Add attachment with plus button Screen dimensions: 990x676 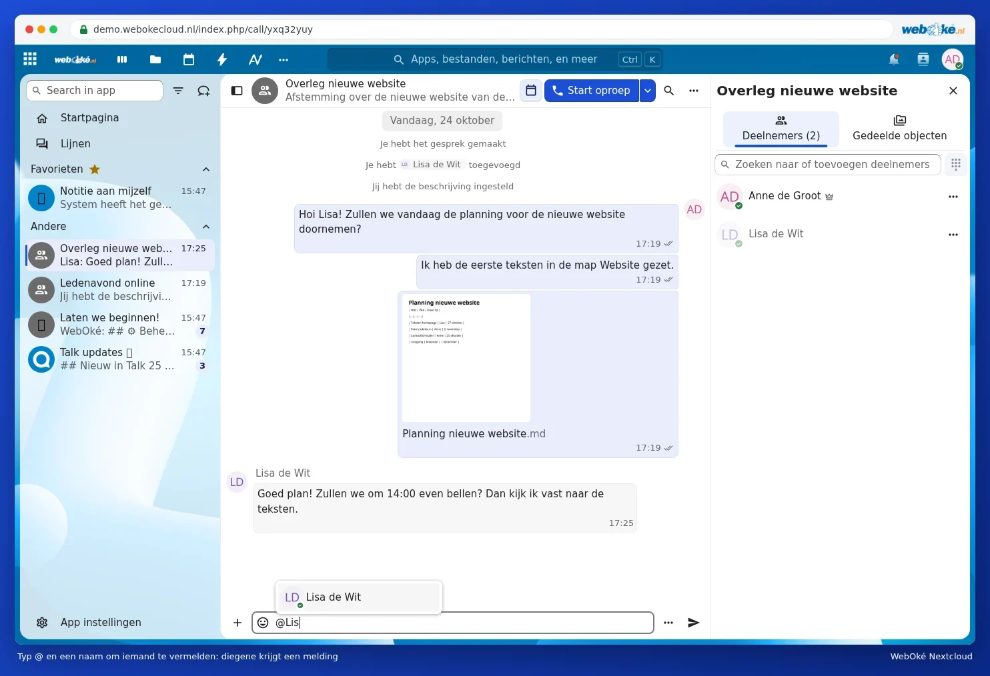[237, 623]
